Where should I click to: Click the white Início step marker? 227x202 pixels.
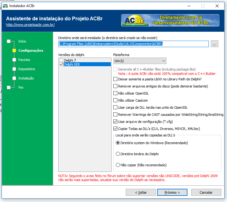[9, 41]
